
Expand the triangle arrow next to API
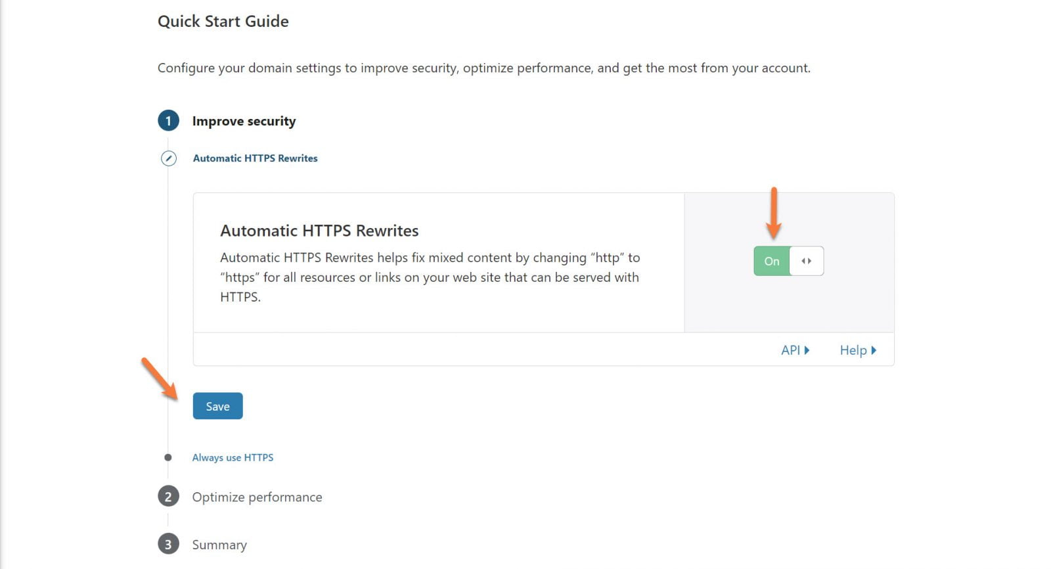coord(807,350)
